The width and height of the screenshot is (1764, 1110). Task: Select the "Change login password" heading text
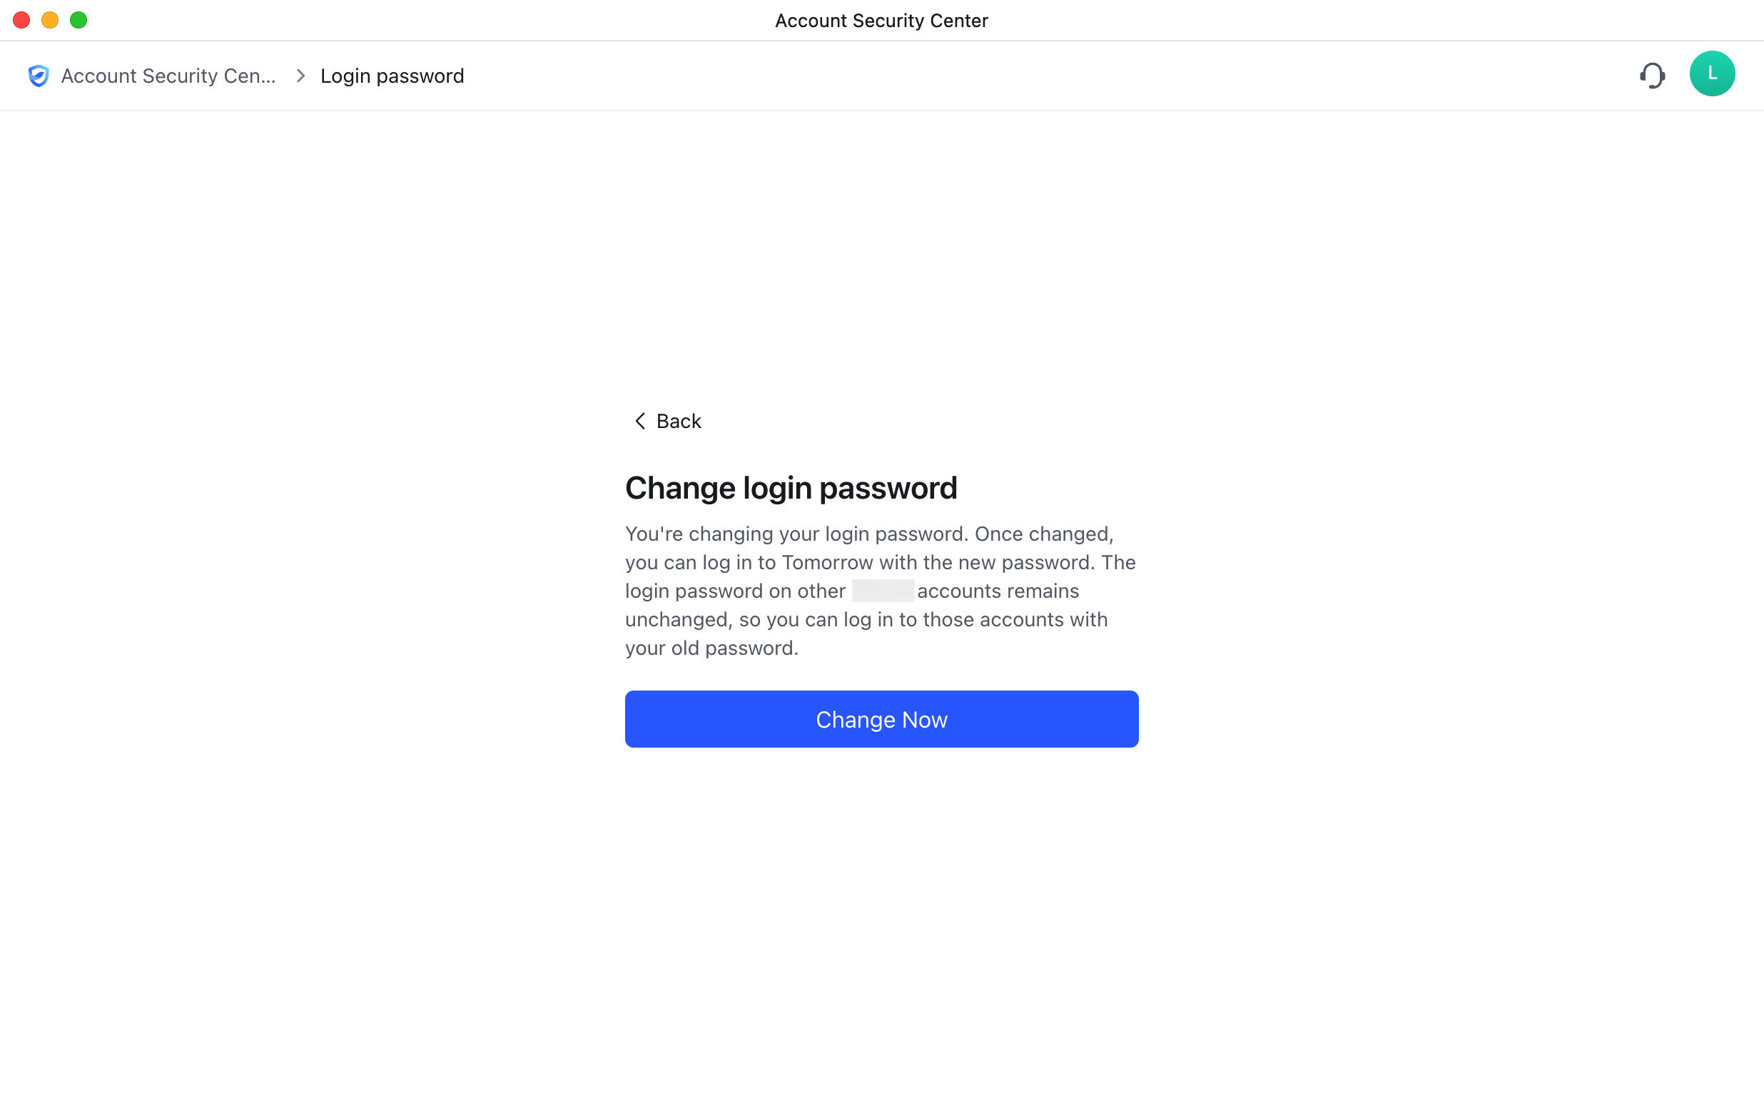[791, 488]
